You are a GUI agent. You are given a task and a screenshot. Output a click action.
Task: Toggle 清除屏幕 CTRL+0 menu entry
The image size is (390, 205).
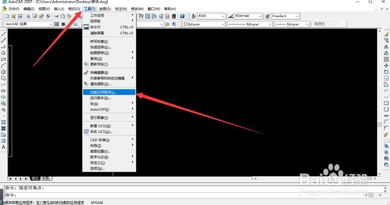click(x=109, y=33)
